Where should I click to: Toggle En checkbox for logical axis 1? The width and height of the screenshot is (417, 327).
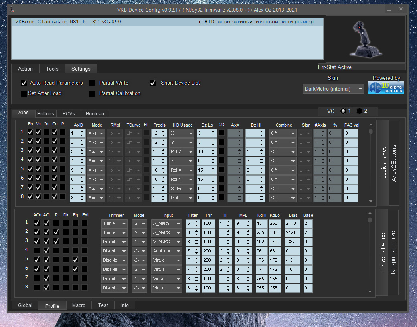pos(30,132)
